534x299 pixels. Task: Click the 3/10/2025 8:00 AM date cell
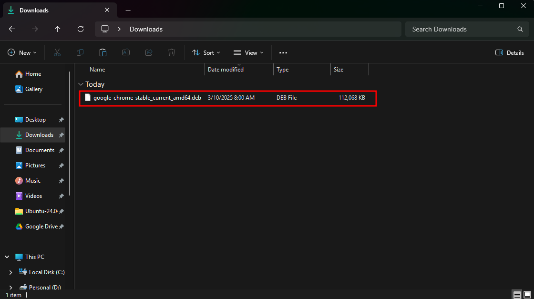231,98
